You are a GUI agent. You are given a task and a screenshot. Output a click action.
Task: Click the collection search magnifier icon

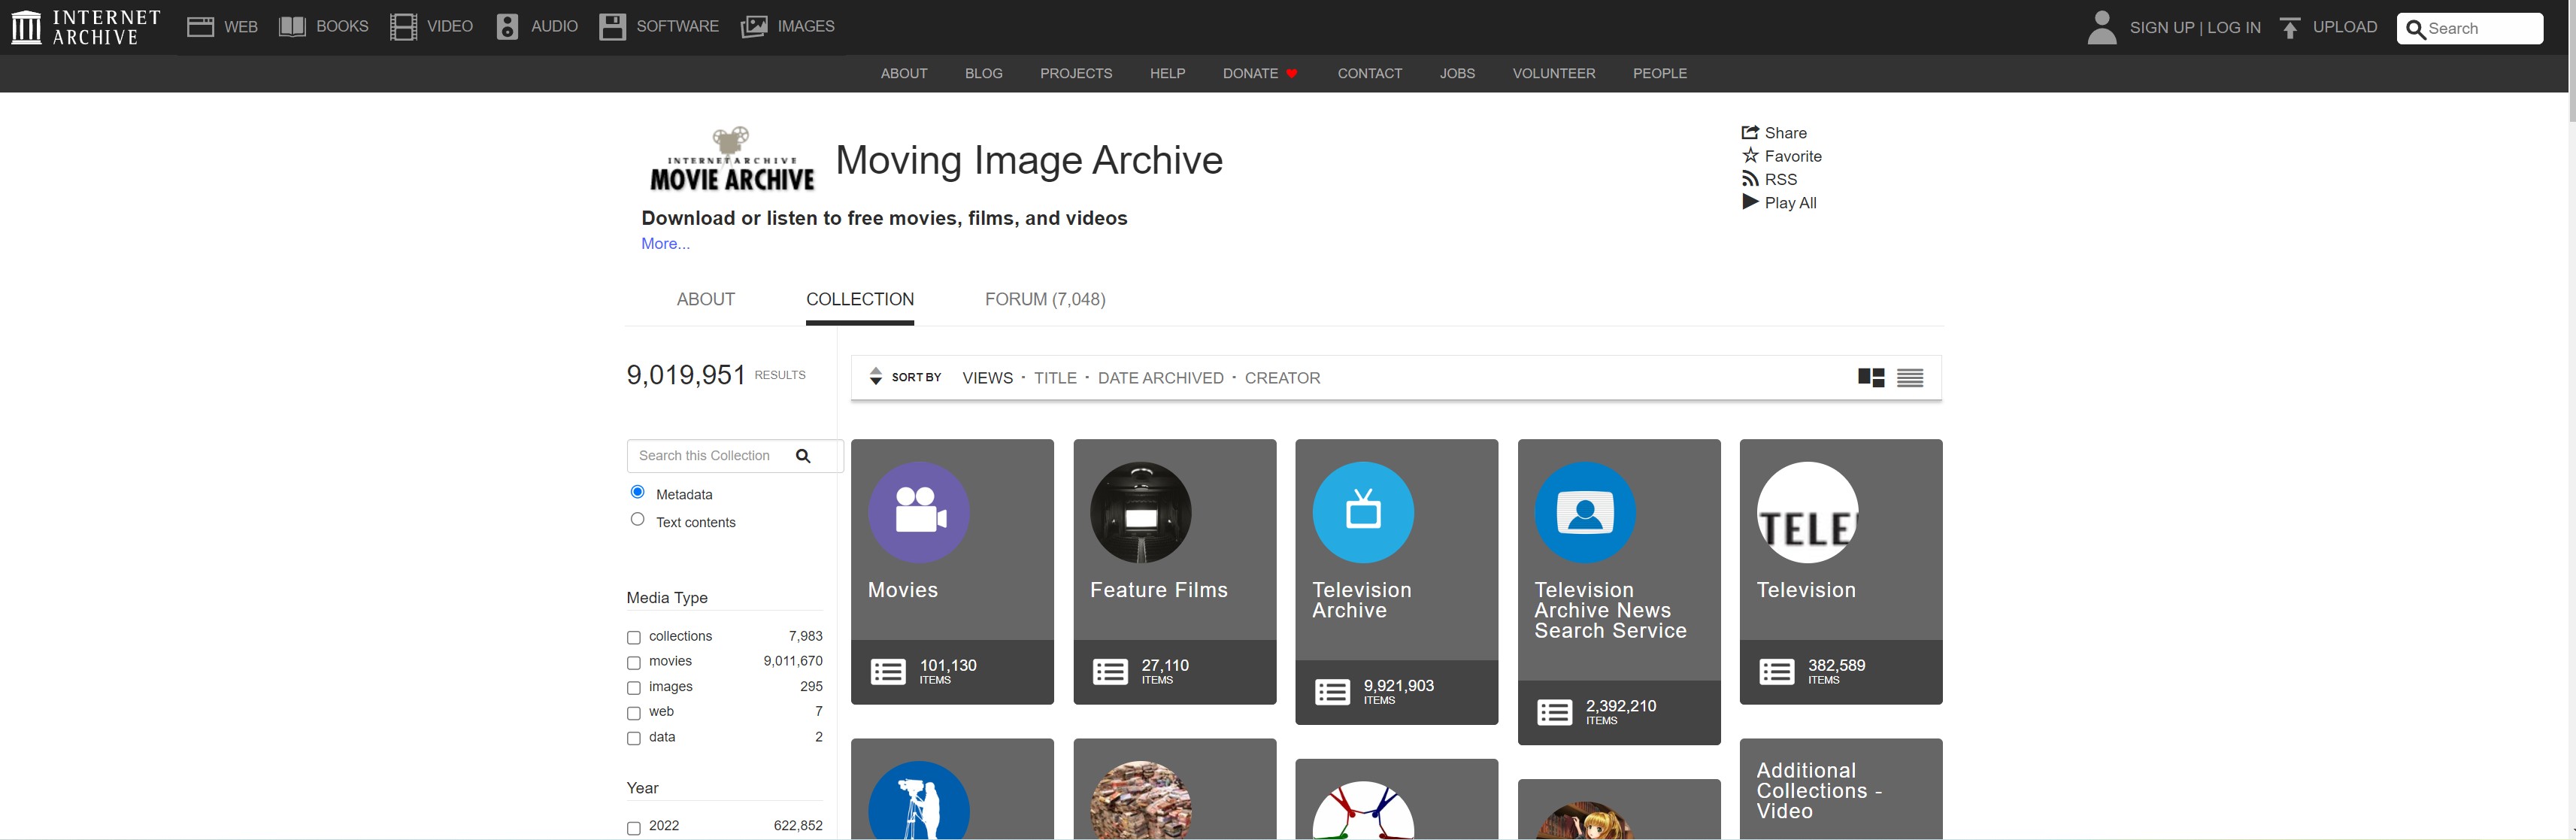[x=802, y=456]
